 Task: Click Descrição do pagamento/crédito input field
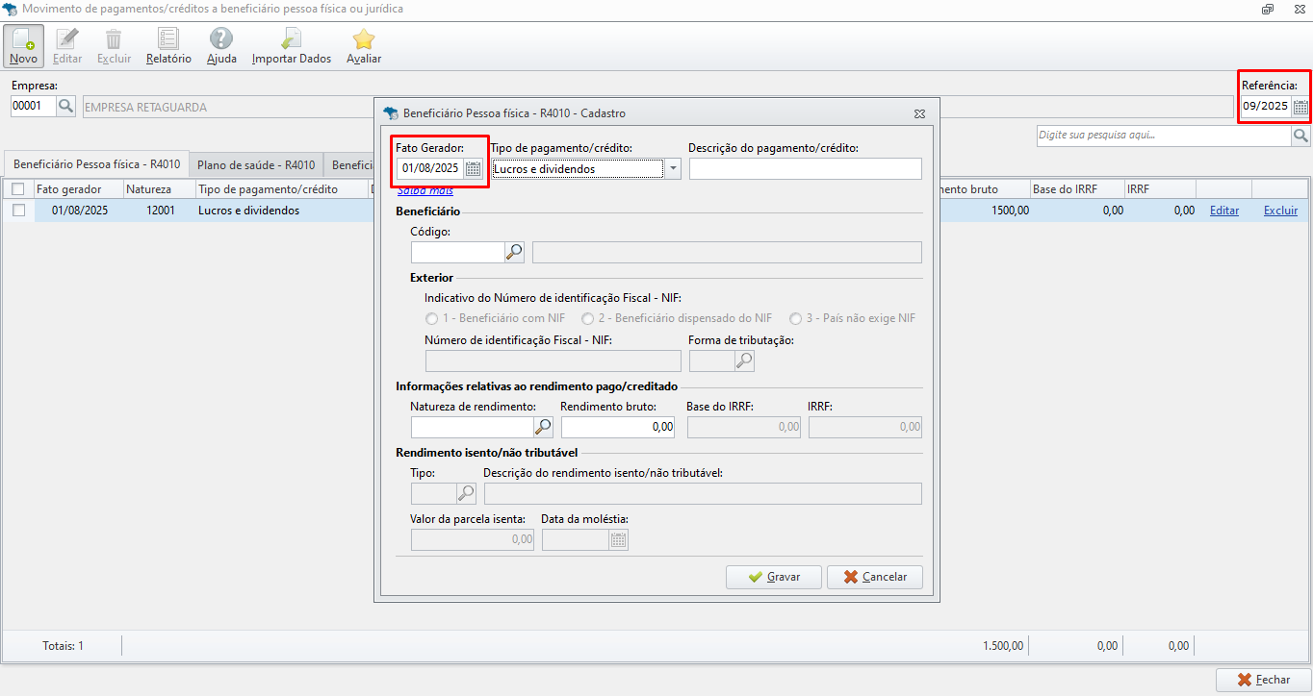point(805,169)
